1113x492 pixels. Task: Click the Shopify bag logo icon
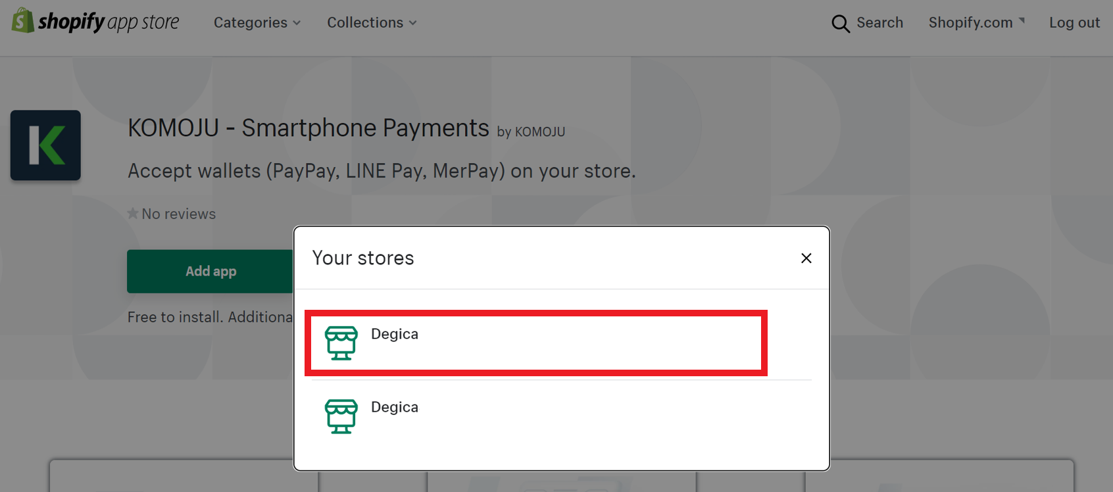(22, 20)
